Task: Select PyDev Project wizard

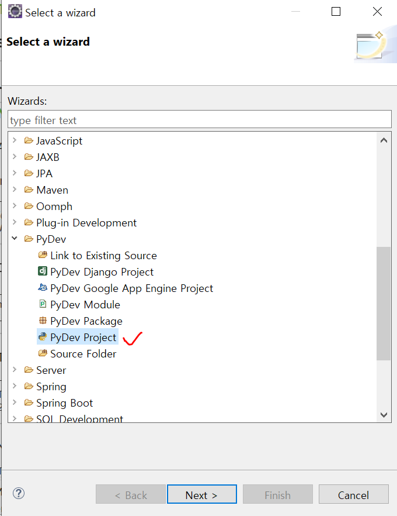Action: (x=83, y=338)
